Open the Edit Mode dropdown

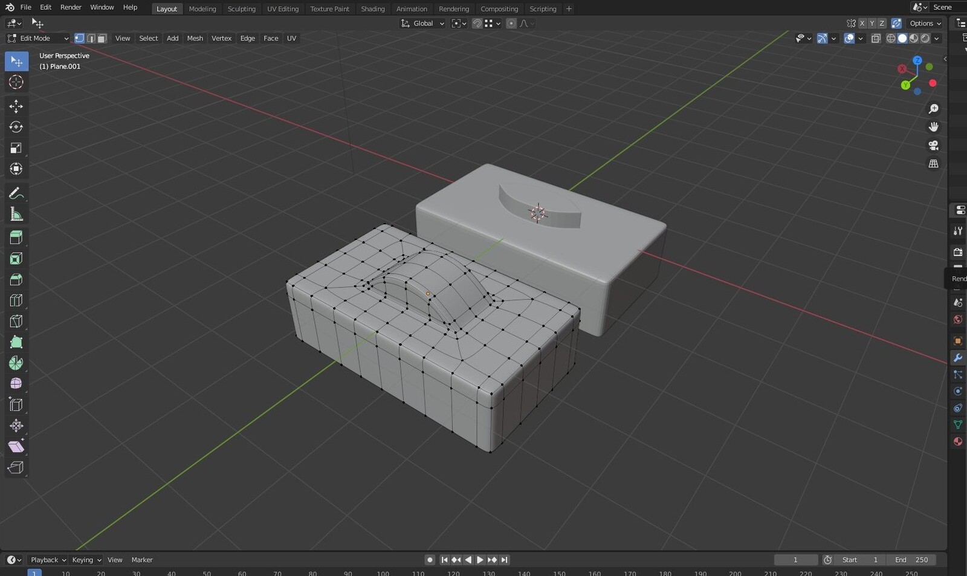click(x=38, y=38)
